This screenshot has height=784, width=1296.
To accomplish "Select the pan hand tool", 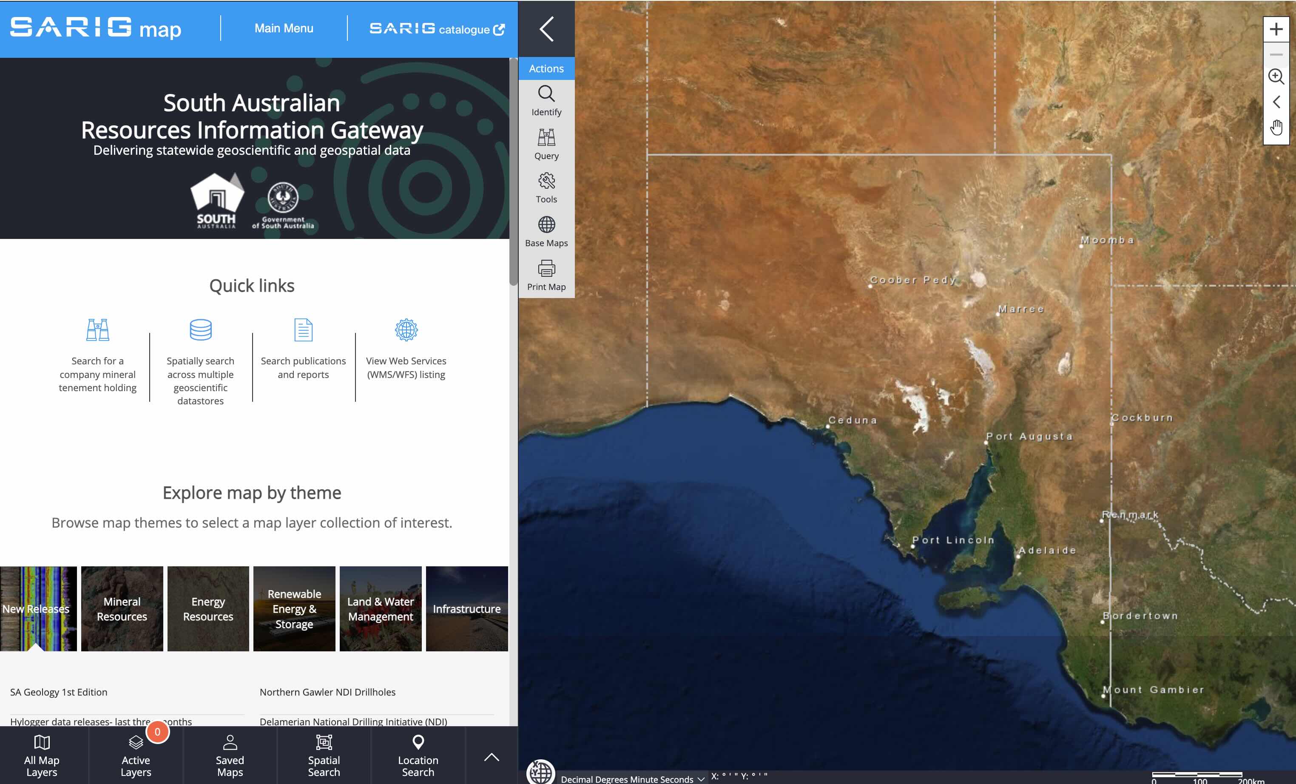I will (1276, 127).
